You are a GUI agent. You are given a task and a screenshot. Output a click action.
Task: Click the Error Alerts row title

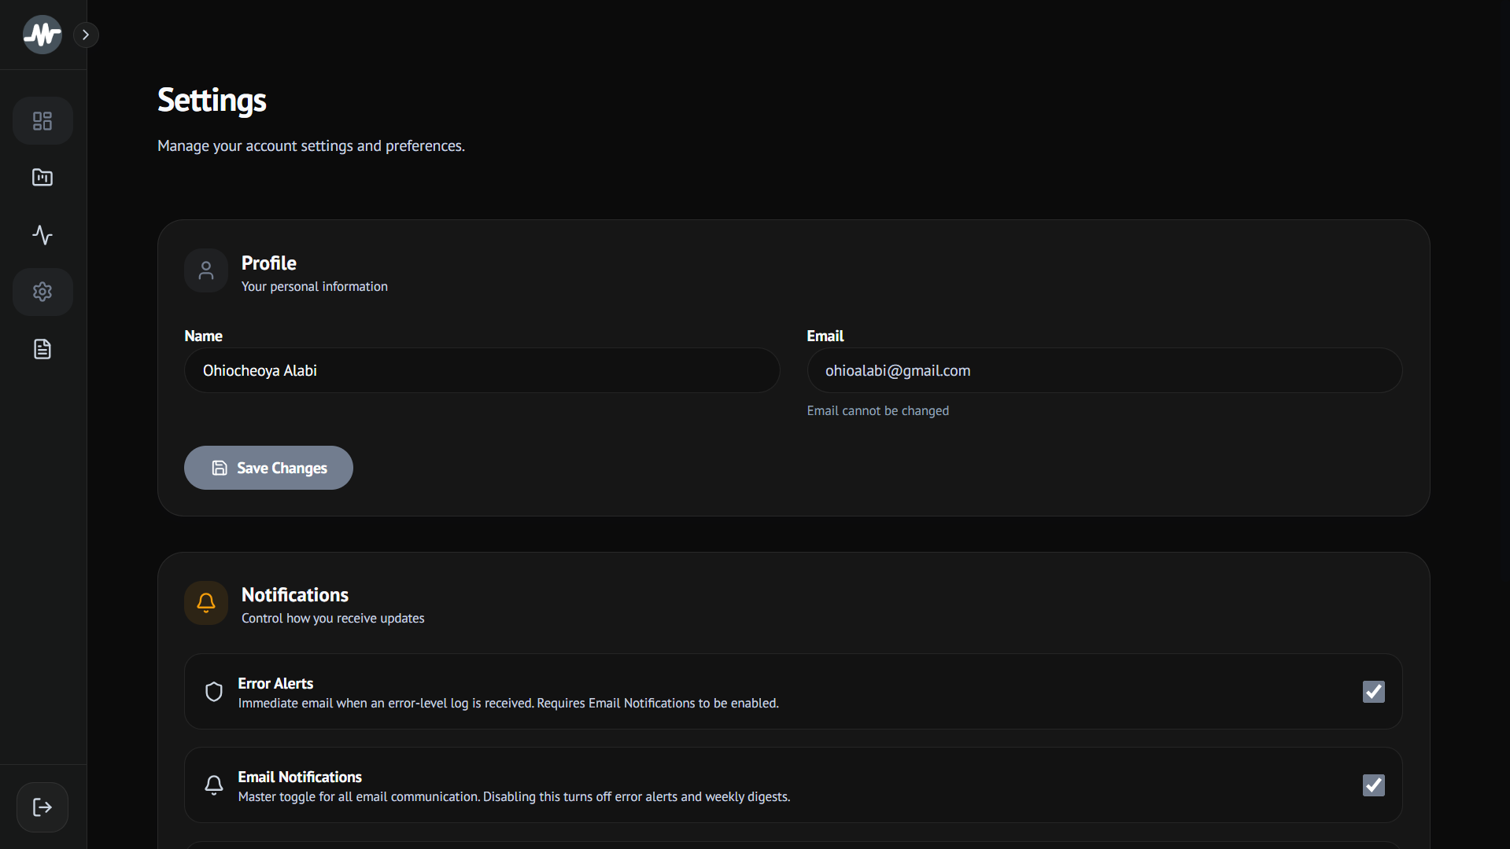[x=275, y=683]
